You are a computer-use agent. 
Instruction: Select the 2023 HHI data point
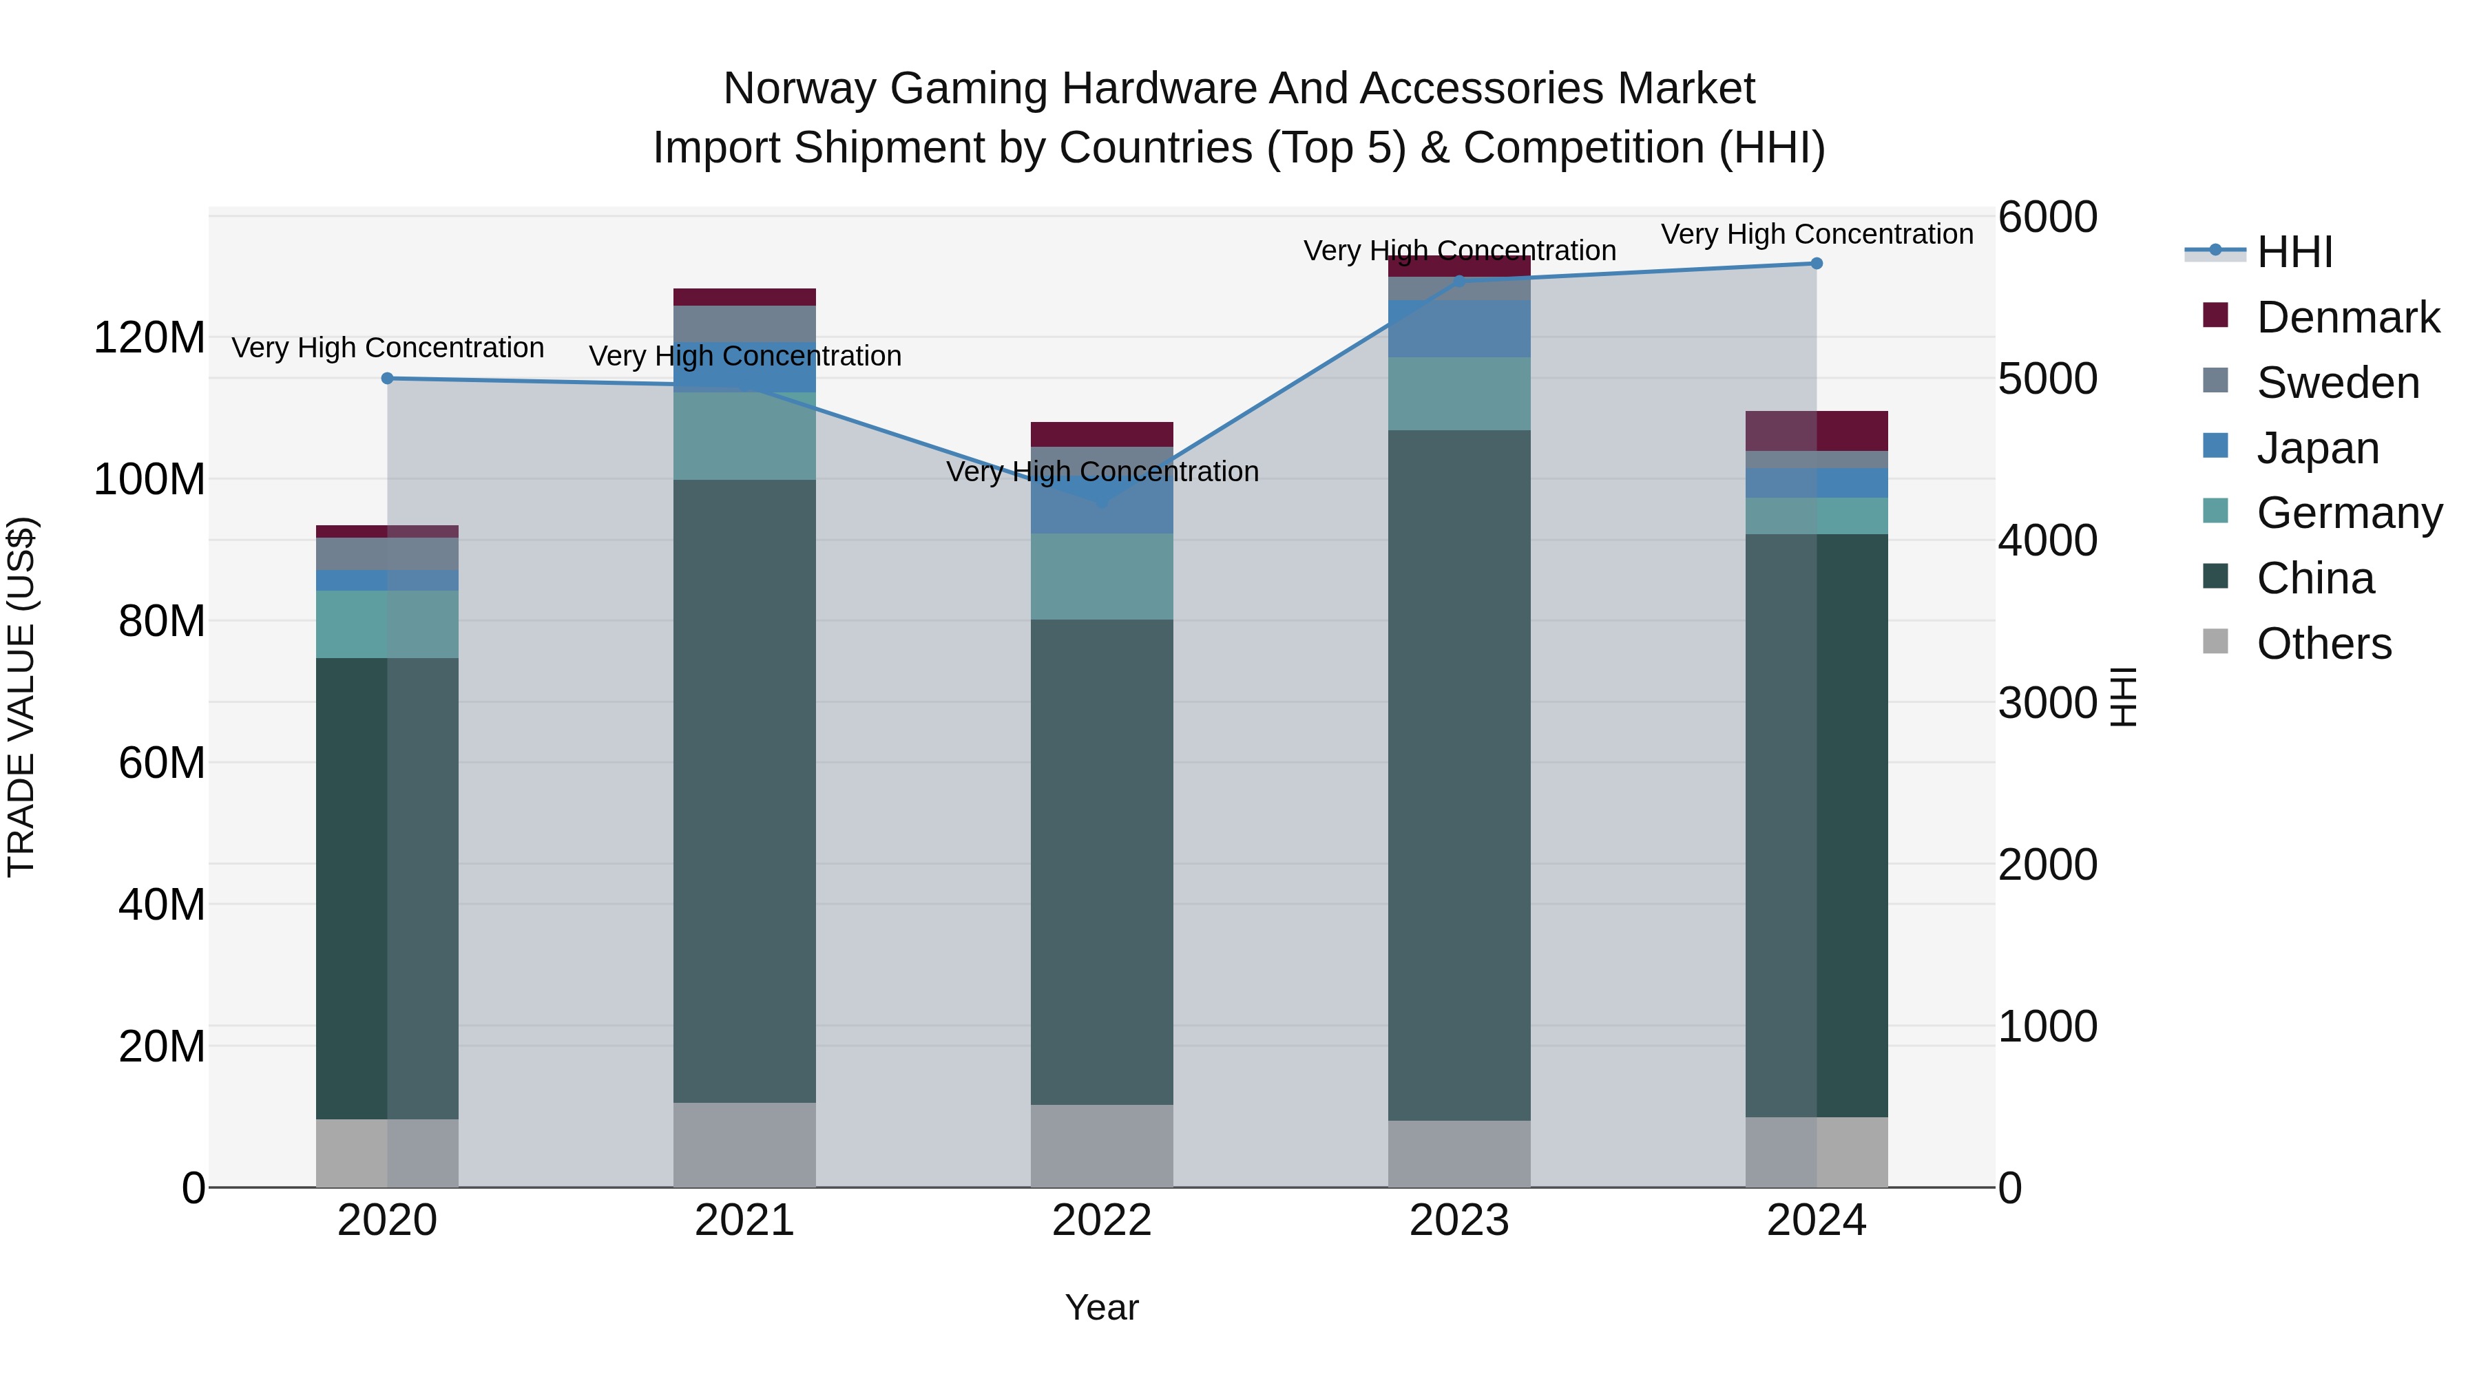point(1459,281)
